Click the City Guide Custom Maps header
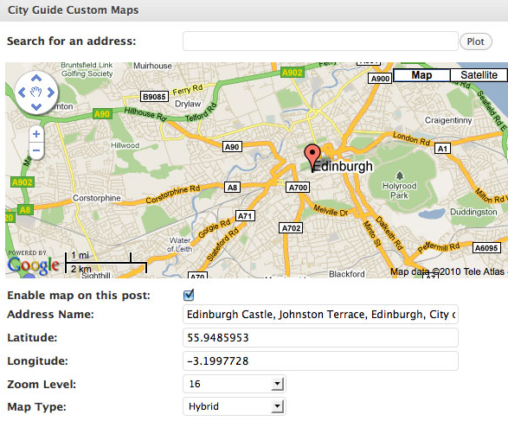Viewport: 508px width, 421px height. [74, 10]
